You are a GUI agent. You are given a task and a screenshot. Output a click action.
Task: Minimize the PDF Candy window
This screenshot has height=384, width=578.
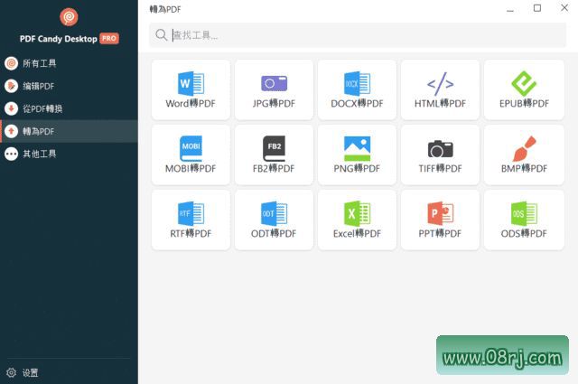tap(510, 9)
